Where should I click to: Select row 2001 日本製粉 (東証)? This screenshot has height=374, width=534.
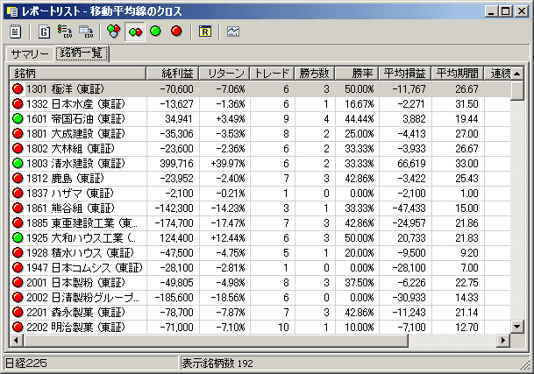(260, 283)
